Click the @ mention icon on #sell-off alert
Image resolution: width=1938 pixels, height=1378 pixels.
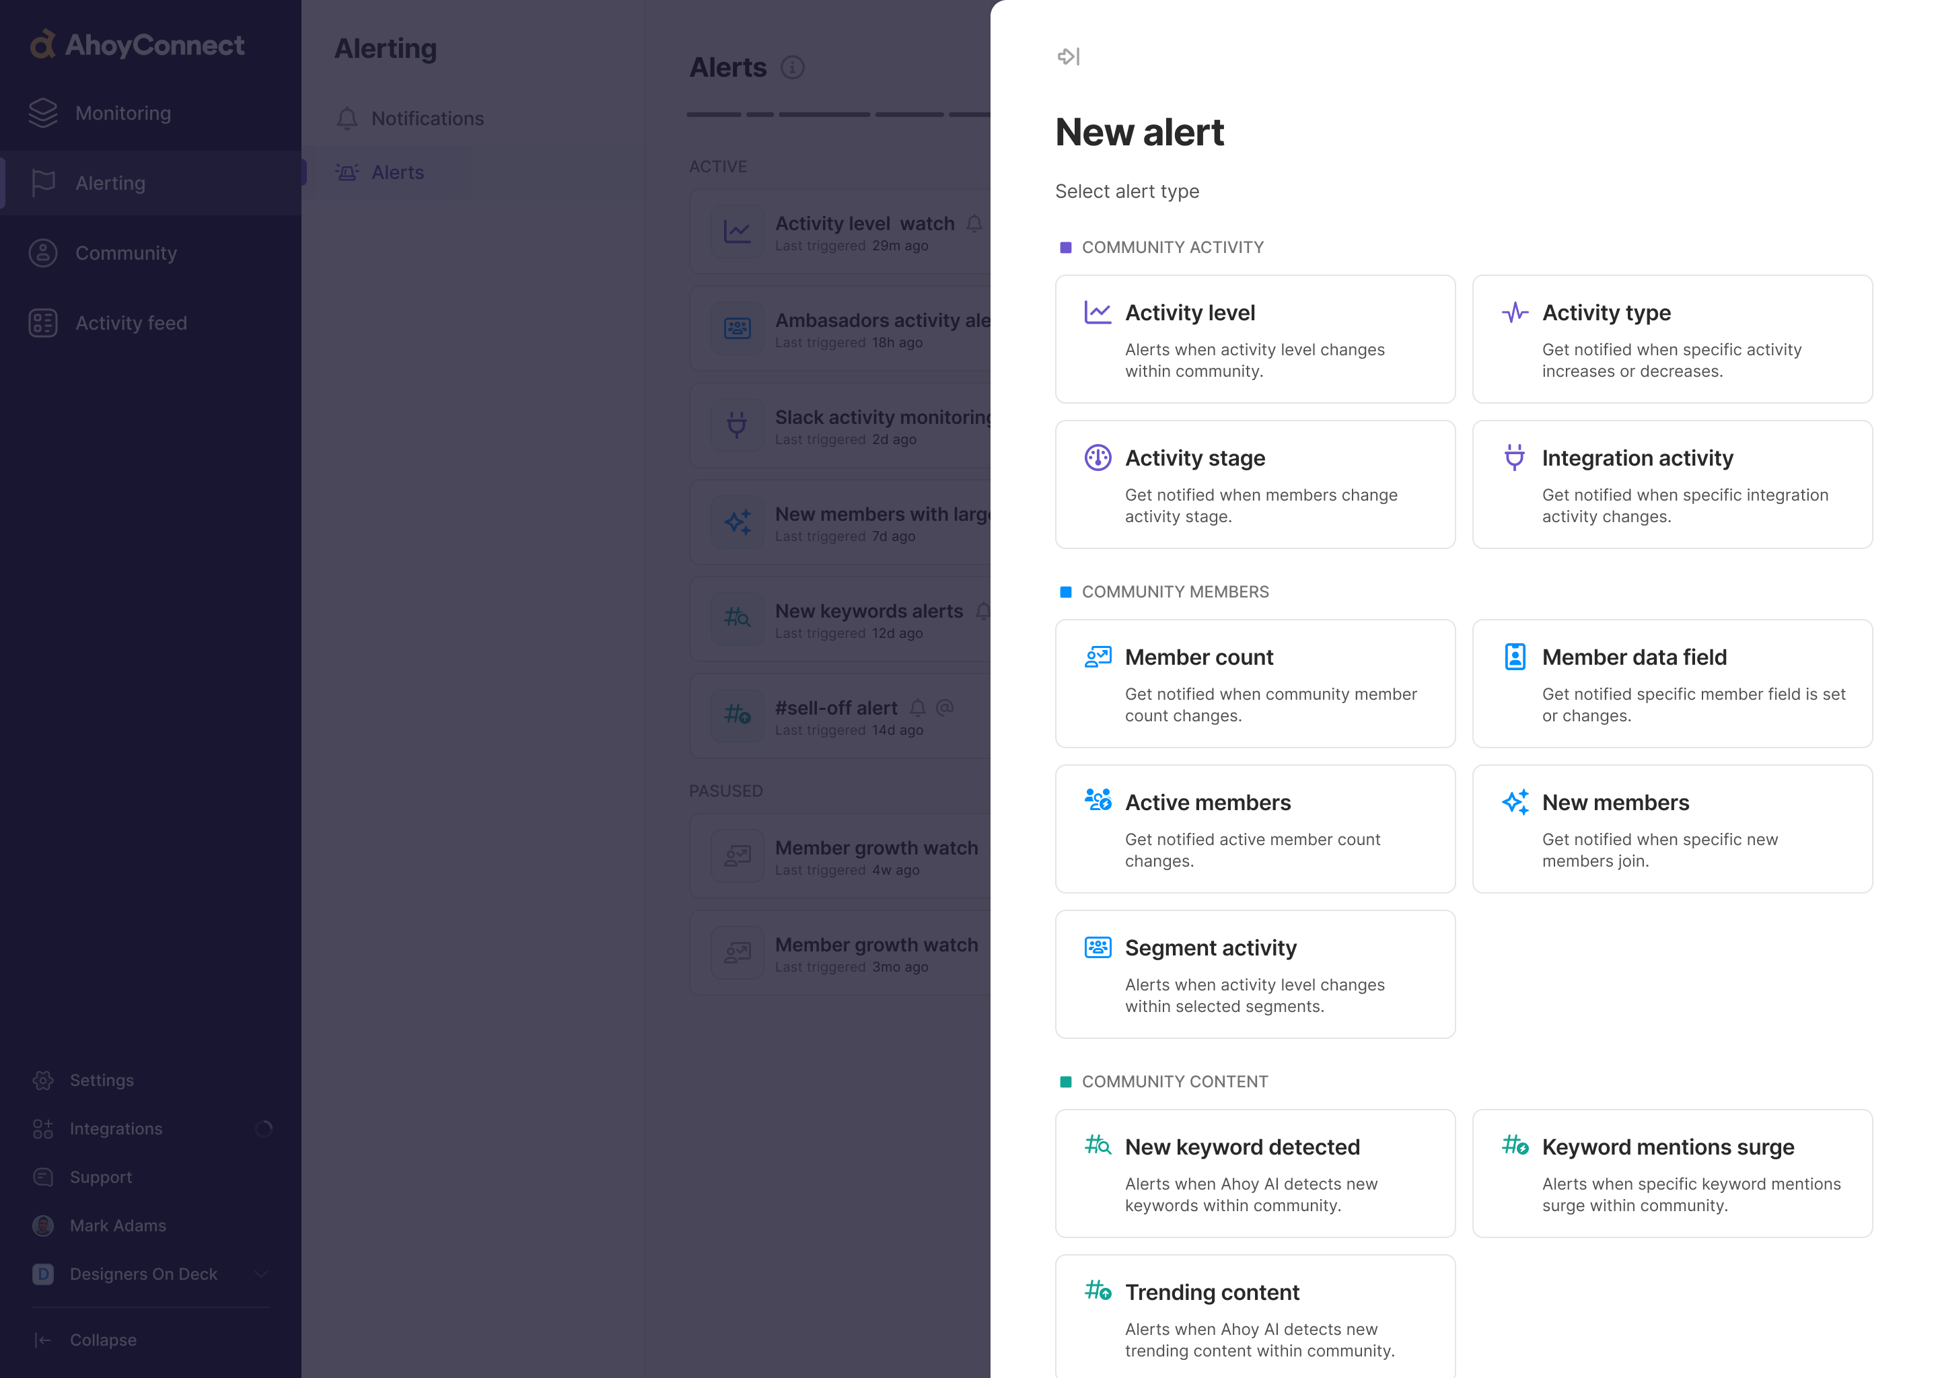click(x=944, y=708)
